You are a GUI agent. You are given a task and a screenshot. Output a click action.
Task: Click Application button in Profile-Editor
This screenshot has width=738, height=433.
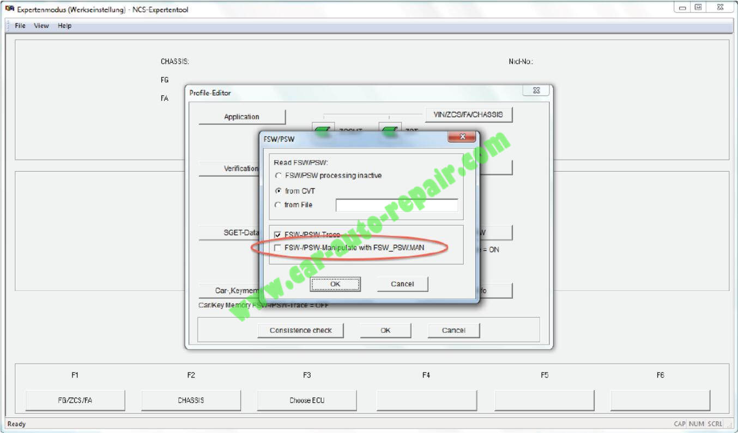(x=242, y=117)
